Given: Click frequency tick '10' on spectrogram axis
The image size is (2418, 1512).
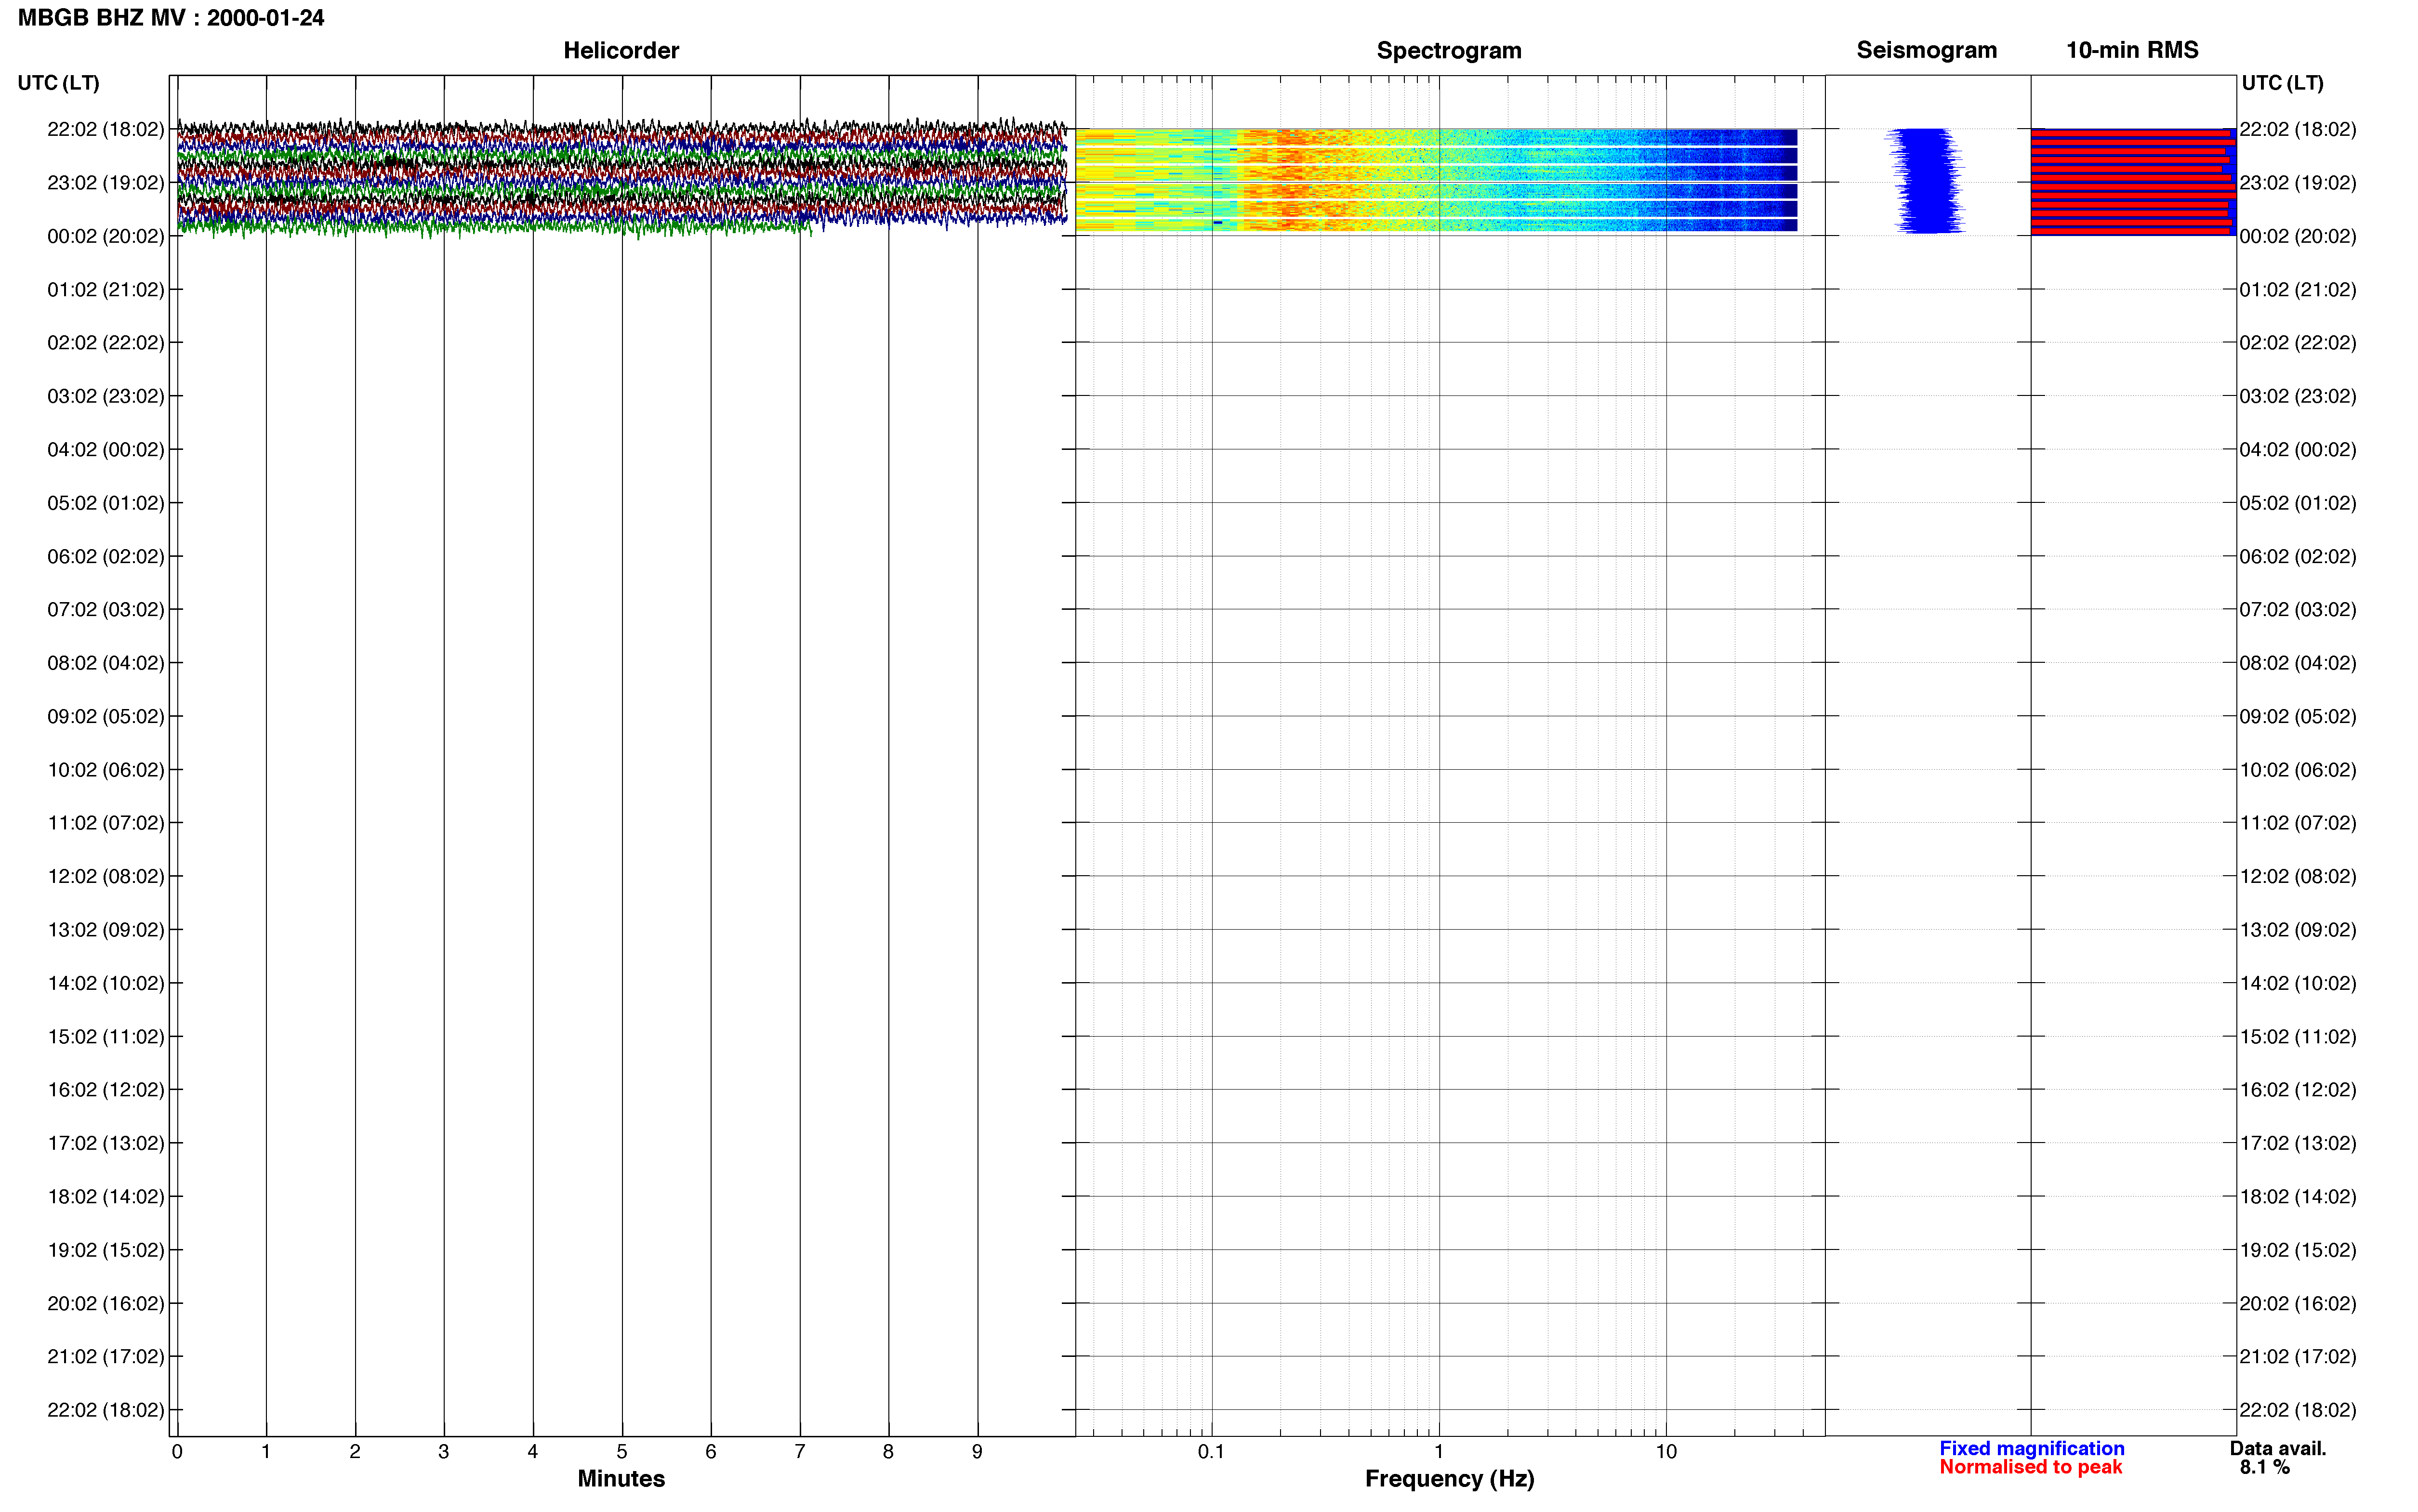Looking at the screenshot, I should pyautogui.click(x=1666, y=1452).
